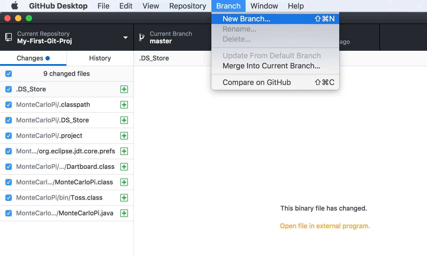Uncheck the .DS_Store file checkbox
The height and width of the screenshot is (257, 427).
(x=9, y=89)
